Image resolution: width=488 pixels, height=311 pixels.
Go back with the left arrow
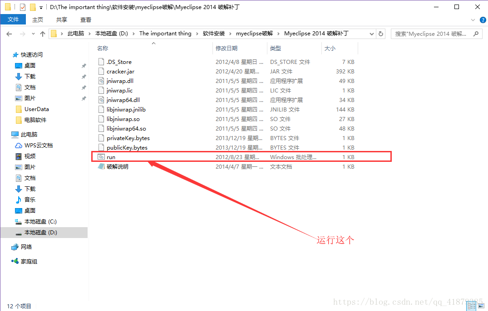[x=9, y=34]
